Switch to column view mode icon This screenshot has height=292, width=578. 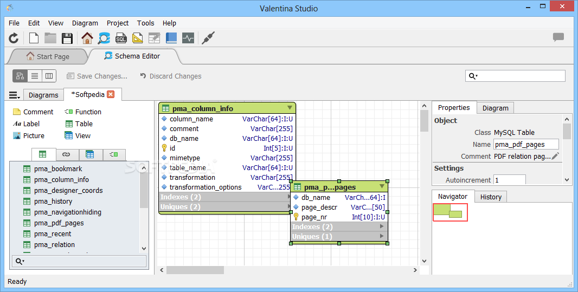tap(49, 76)
